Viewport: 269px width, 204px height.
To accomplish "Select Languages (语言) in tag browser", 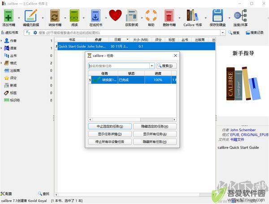I will [13, 48].
